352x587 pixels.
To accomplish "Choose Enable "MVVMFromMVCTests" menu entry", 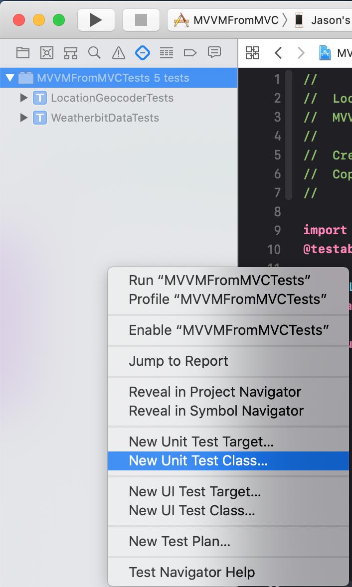I will (x=228, y=330).
